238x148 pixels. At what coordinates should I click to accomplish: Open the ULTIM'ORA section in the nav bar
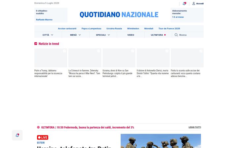[x=158, y=35]
